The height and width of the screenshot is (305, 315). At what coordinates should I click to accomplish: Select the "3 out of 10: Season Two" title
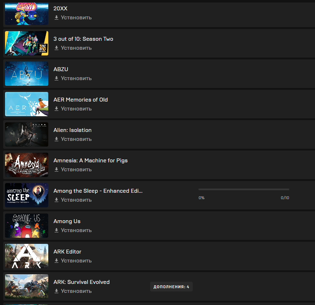click(83, 39)
